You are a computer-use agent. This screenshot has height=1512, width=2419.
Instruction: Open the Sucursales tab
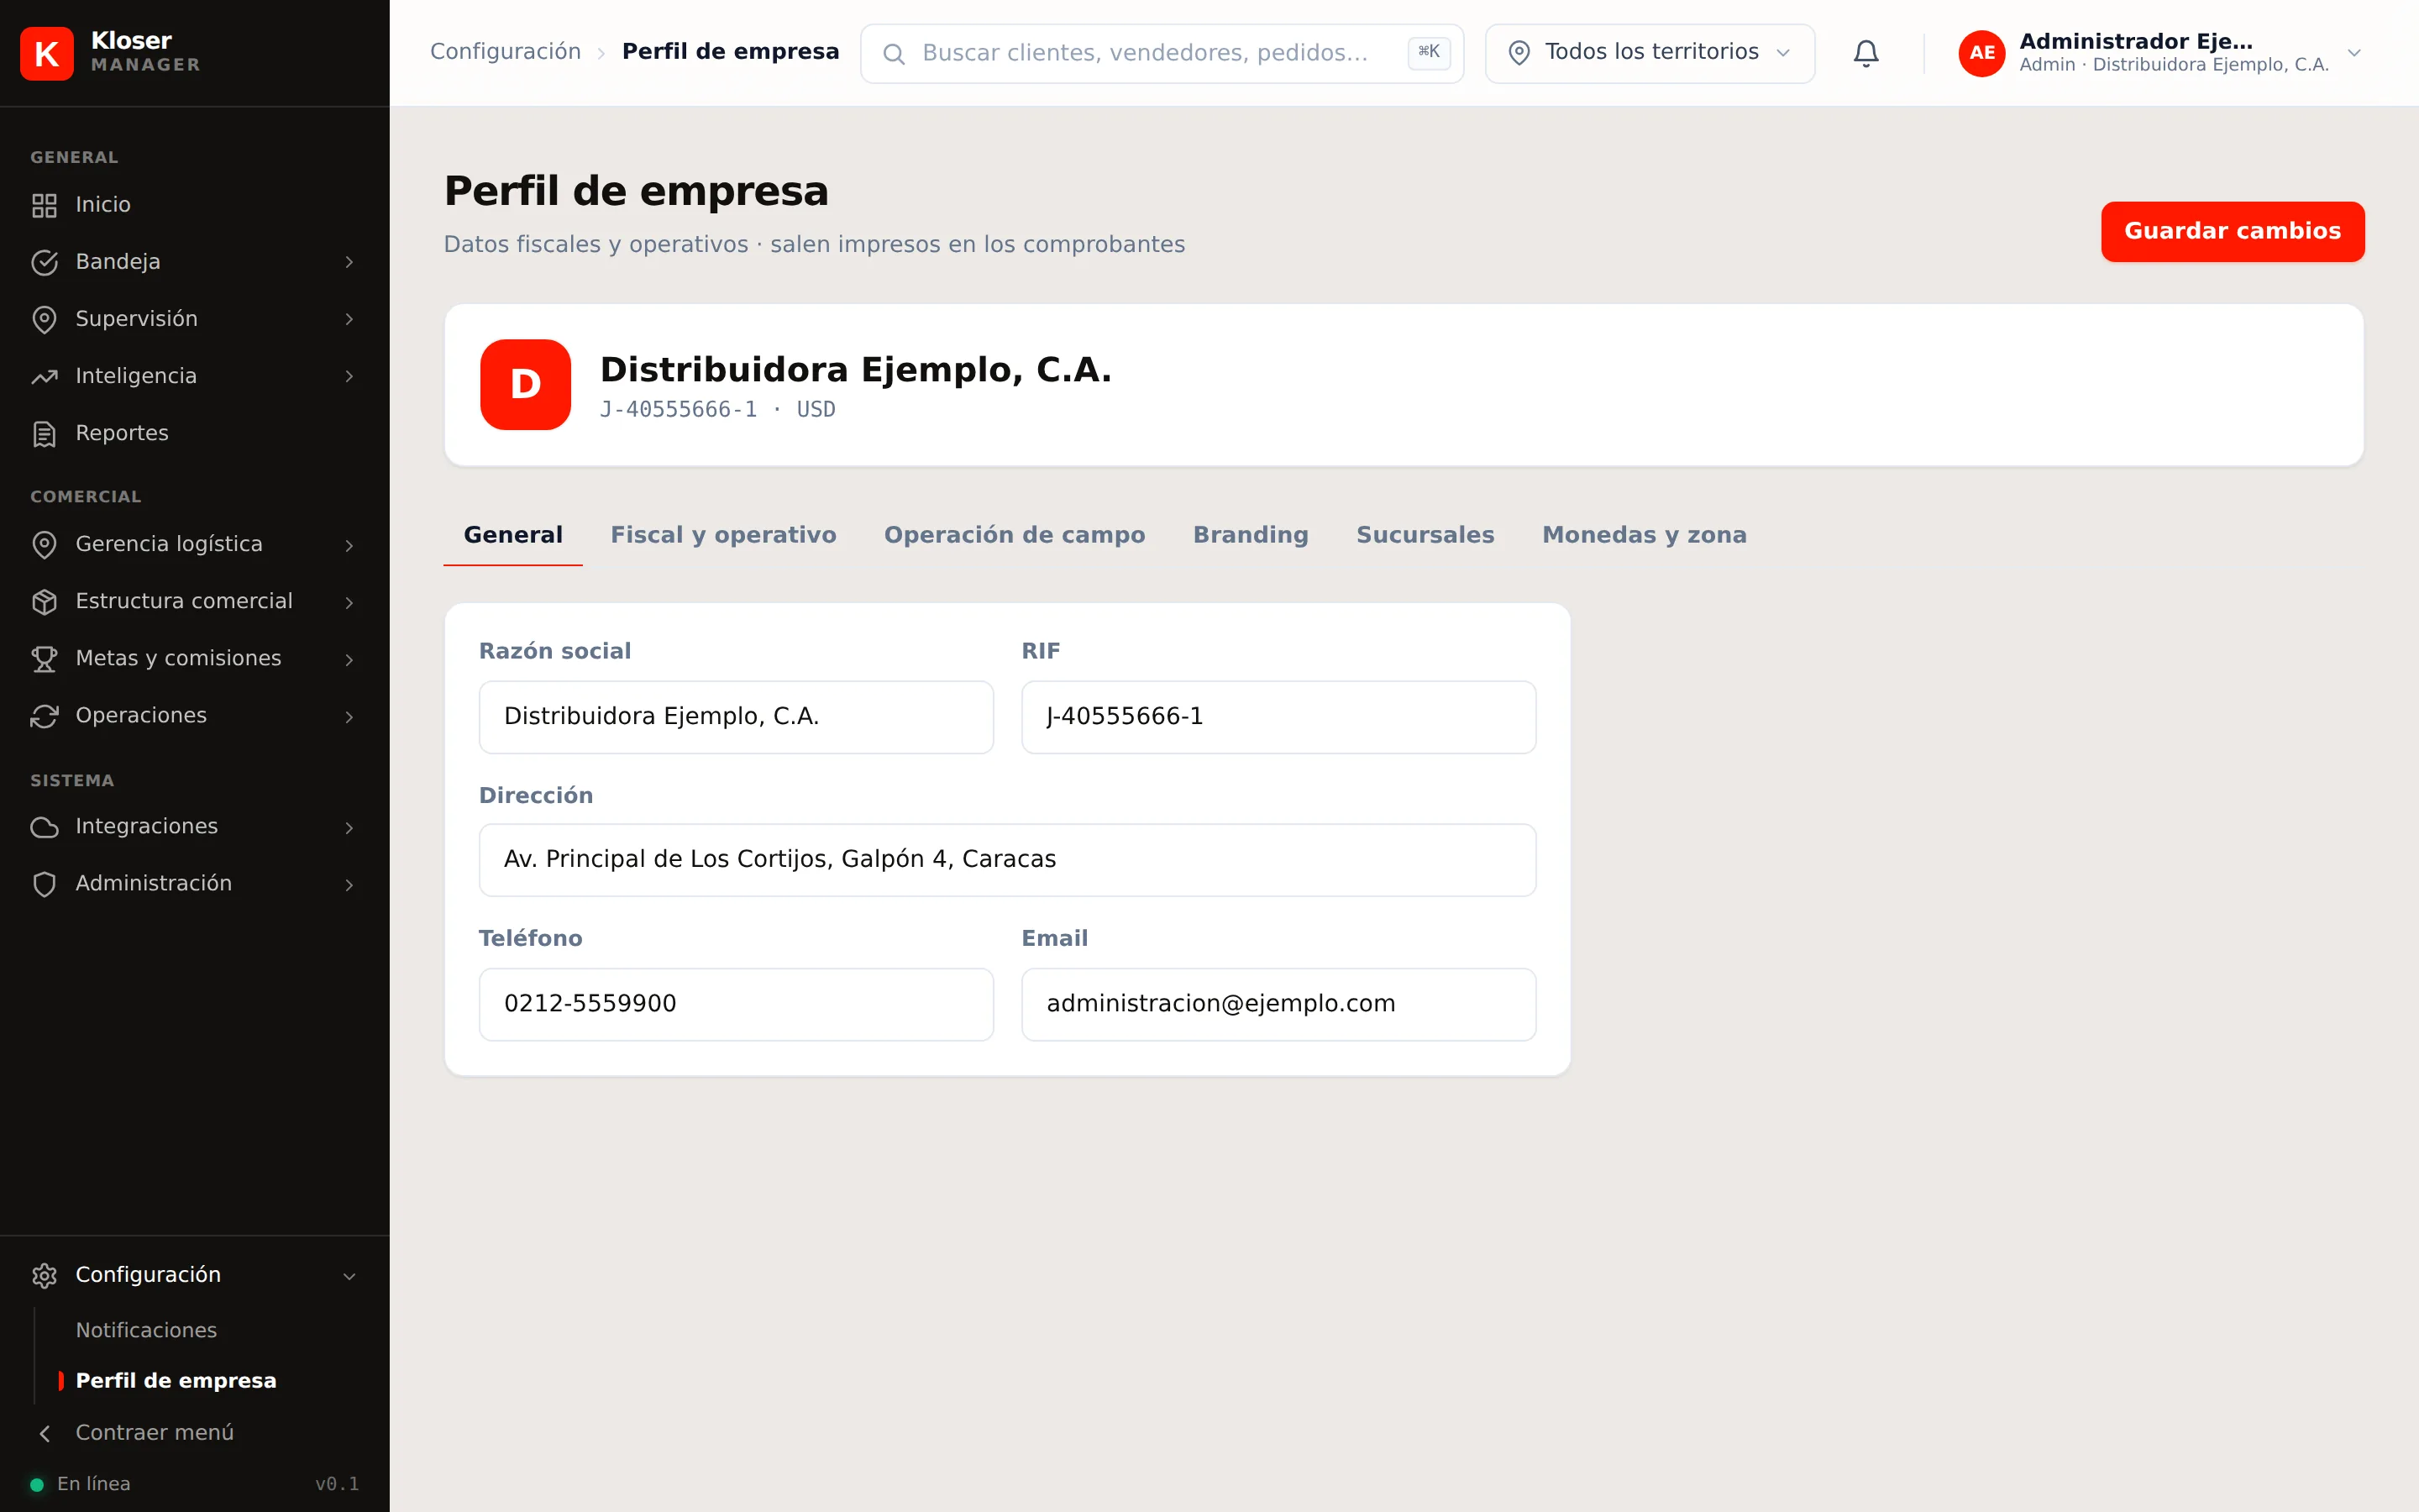pos(1425,535)
